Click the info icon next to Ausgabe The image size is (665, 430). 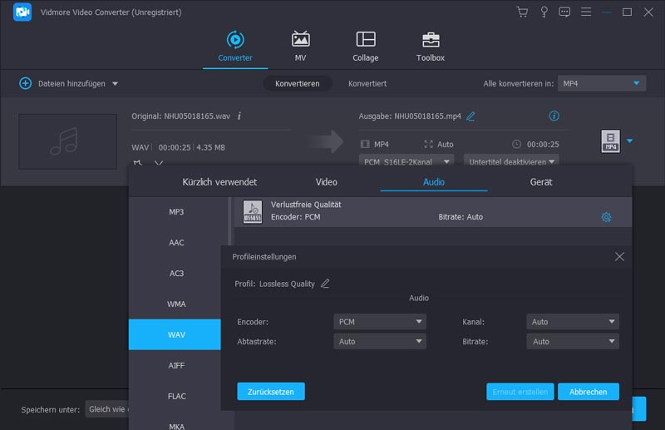554,116
